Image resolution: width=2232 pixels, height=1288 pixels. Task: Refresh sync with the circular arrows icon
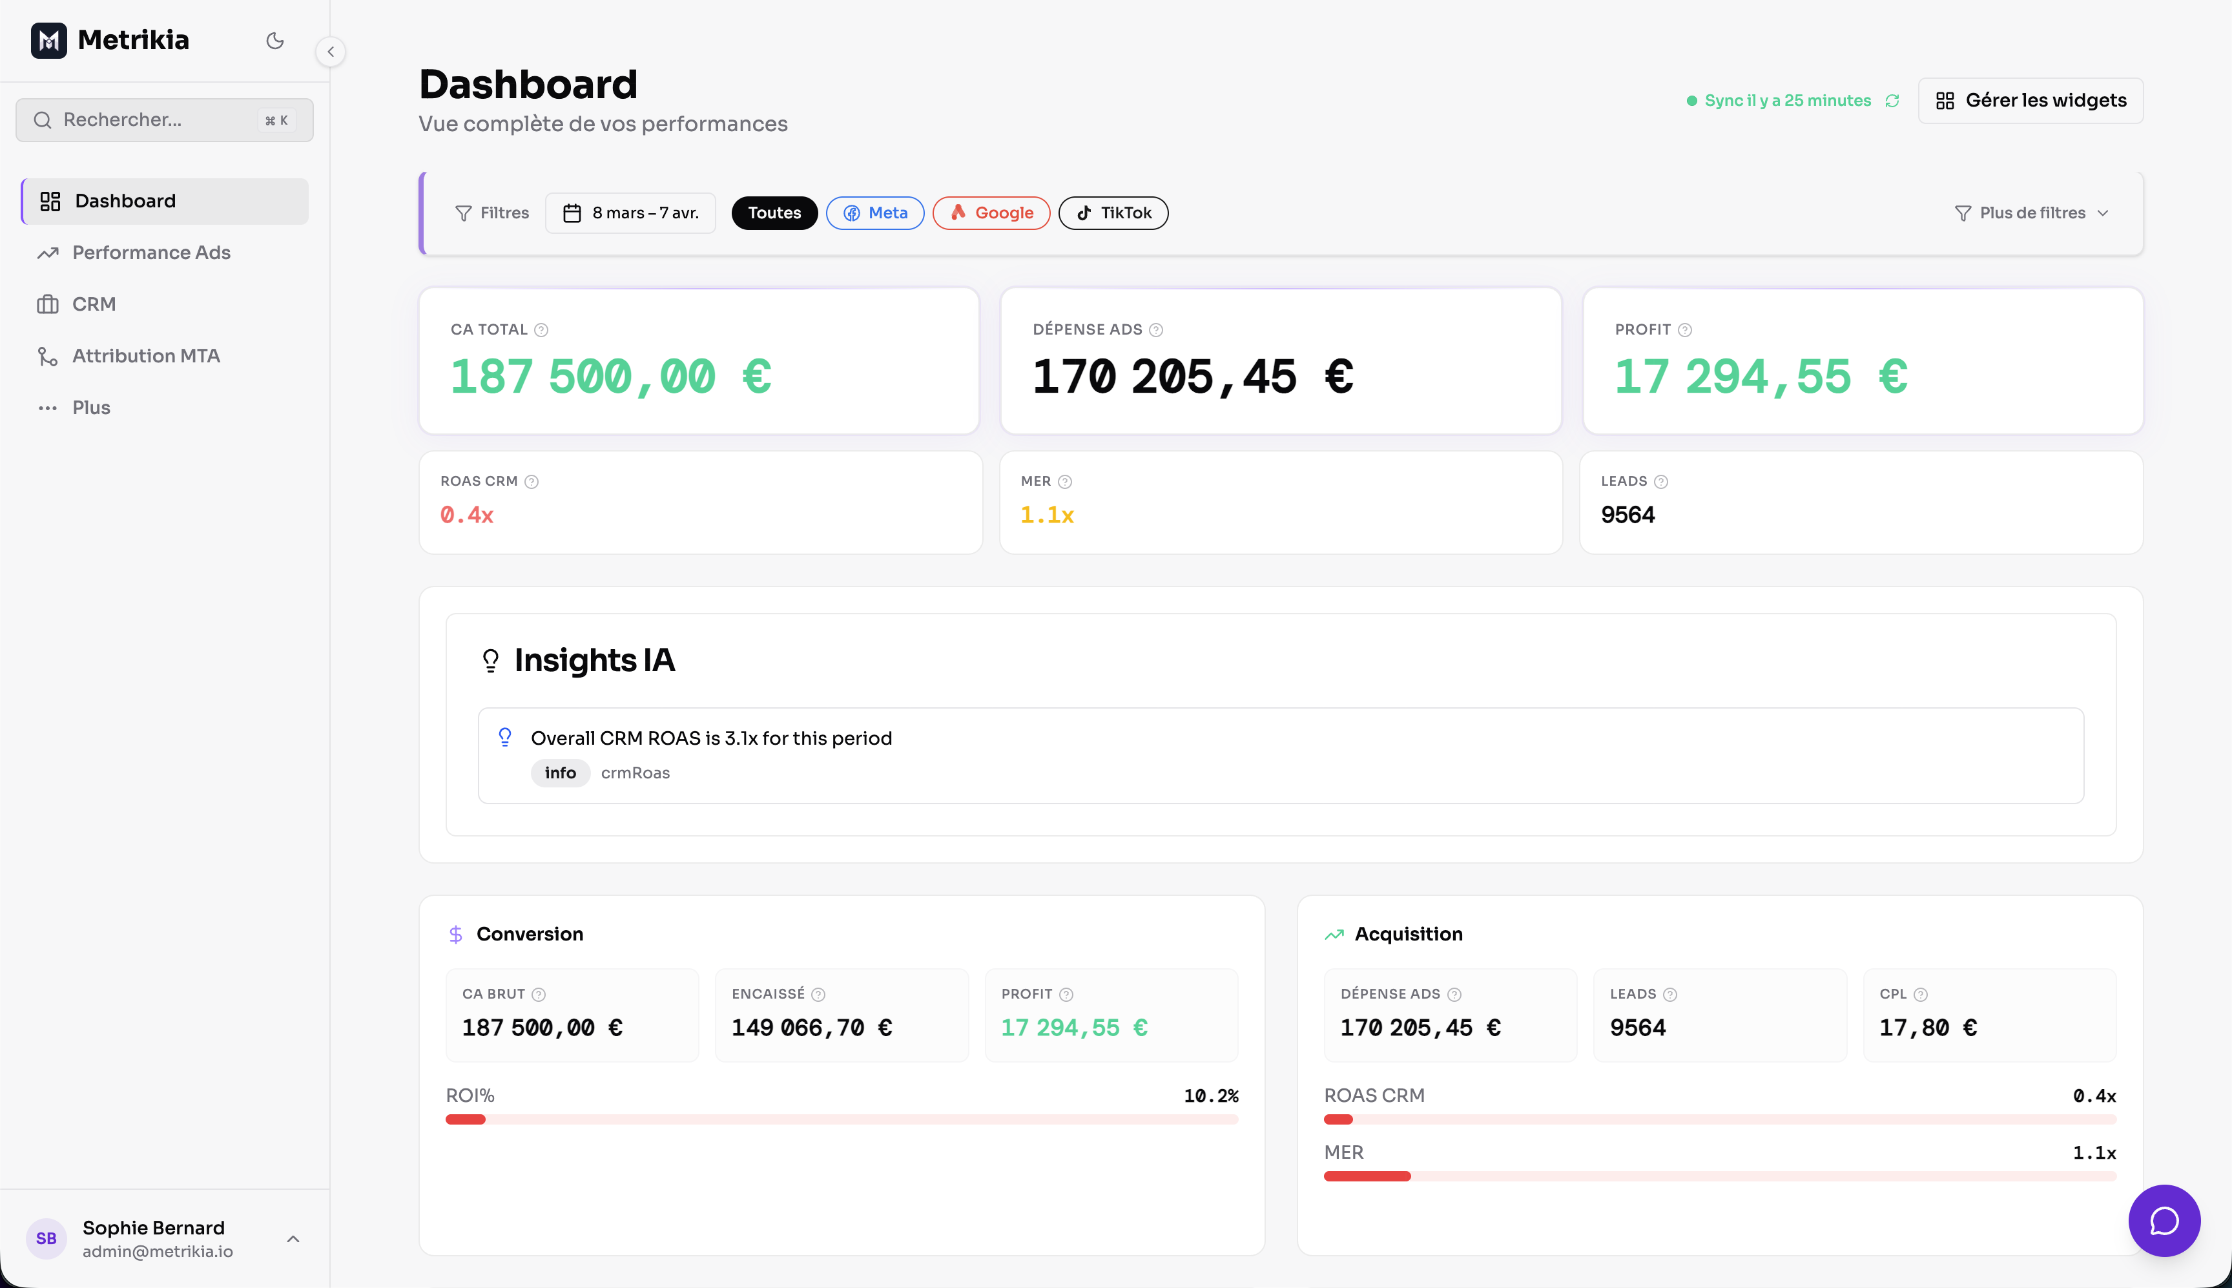(1892, 100)
